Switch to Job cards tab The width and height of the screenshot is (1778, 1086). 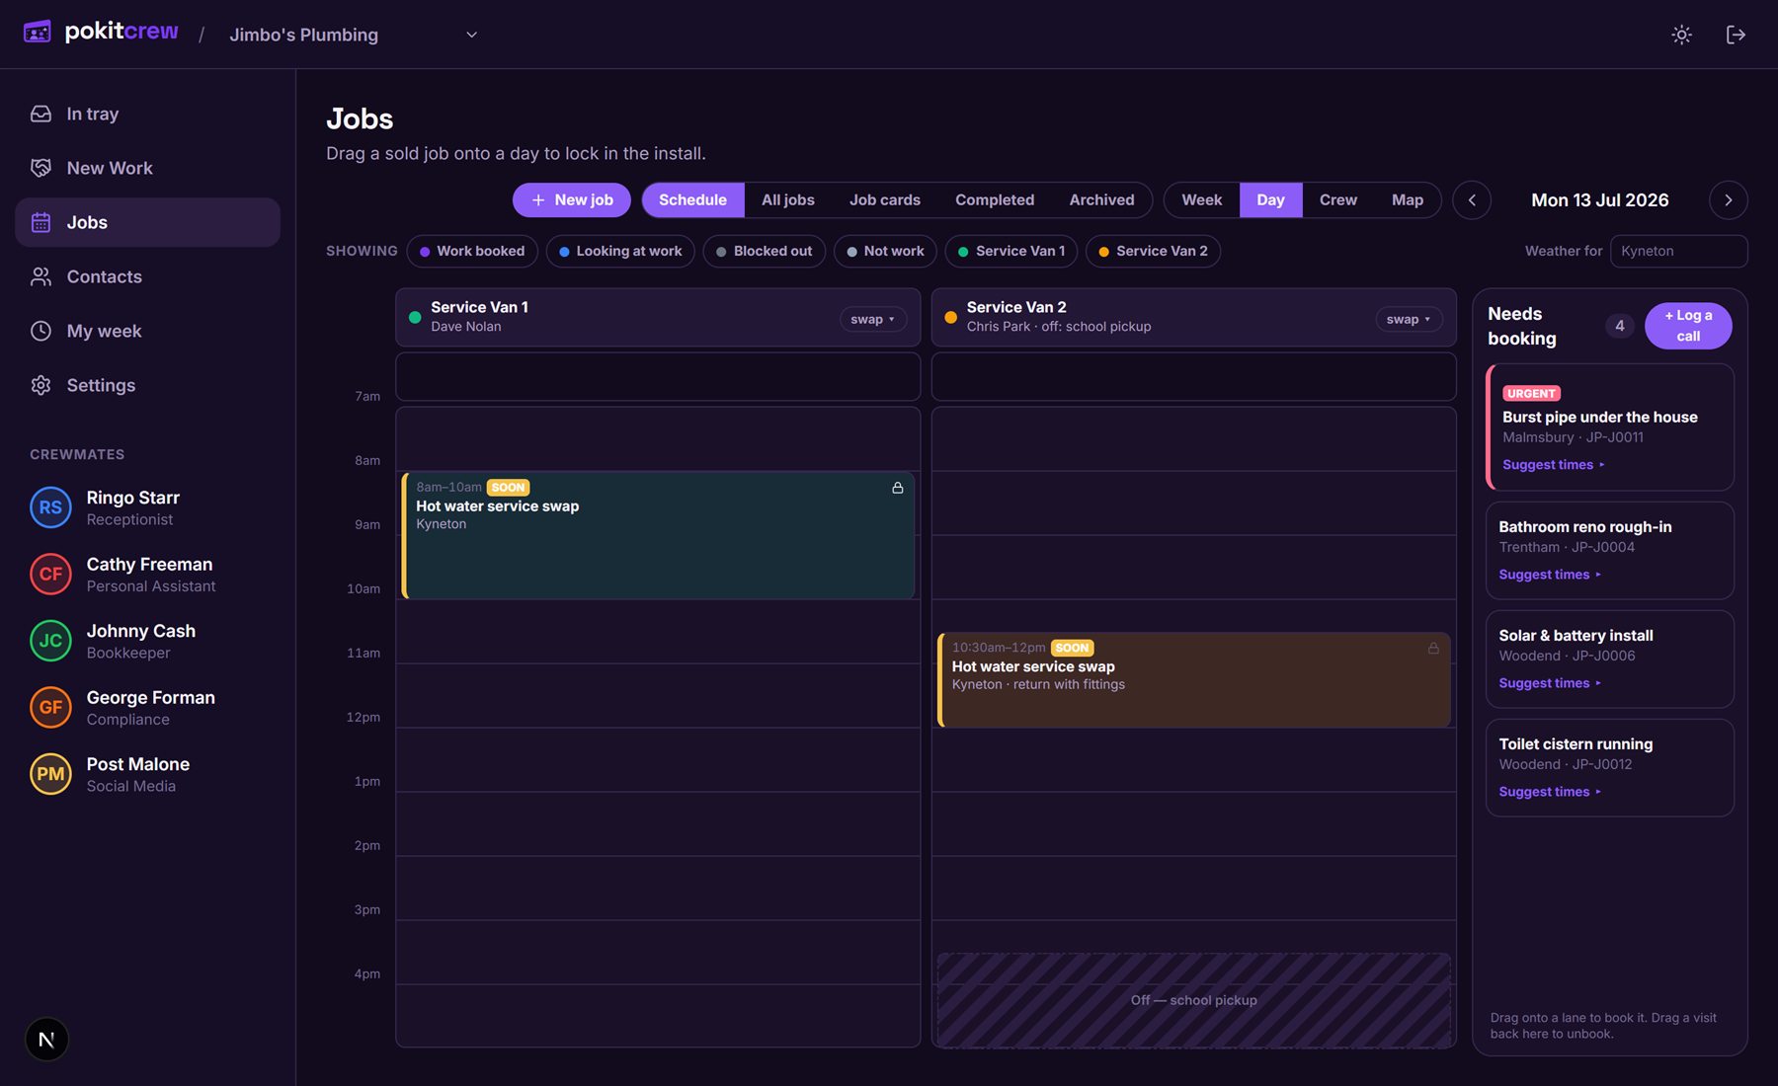click(885, 199)
